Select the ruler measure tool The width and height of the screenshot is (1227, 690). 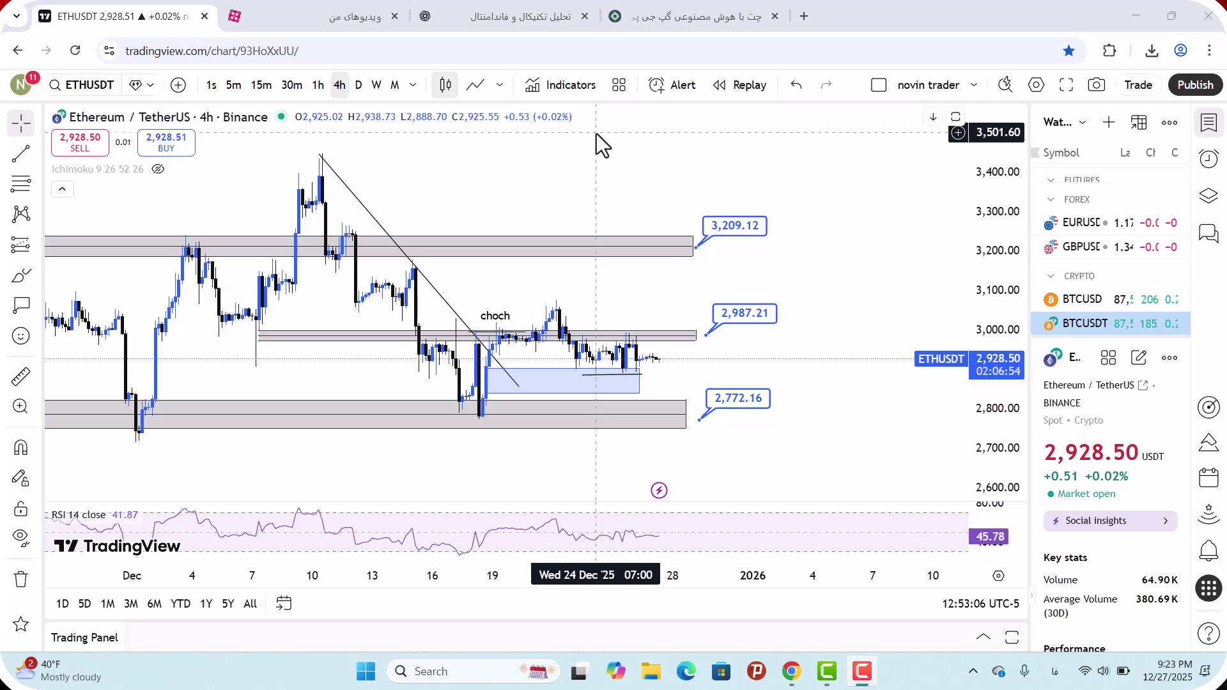pos(21,376)
